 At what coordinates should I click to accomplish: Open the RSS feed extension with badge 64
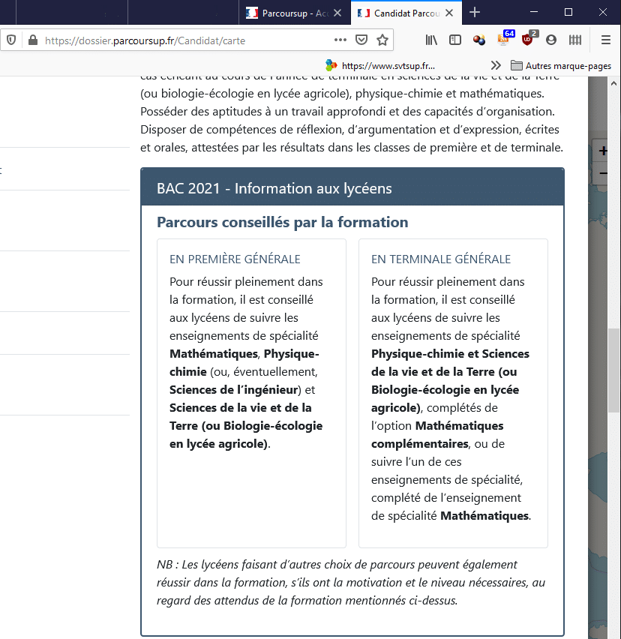(504, 39)
